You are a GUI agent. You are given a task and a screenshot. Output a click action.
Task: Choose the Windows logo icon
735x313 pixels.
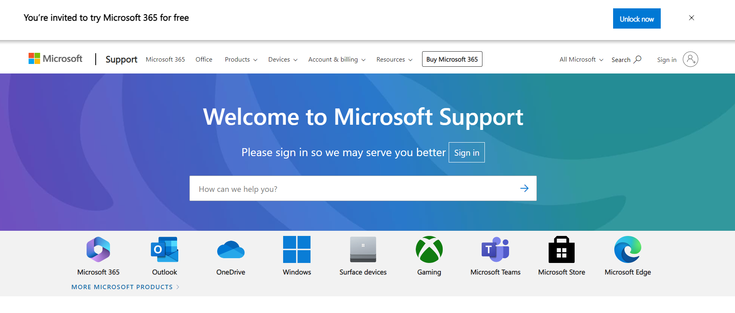(x=297, y=249)
